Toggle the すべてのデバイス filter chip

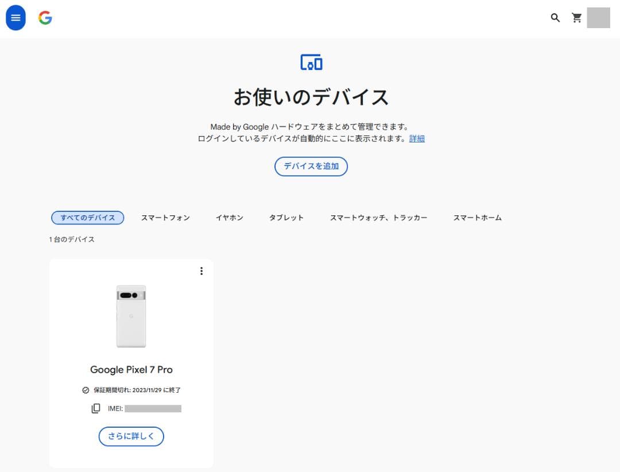pos(87,218)
